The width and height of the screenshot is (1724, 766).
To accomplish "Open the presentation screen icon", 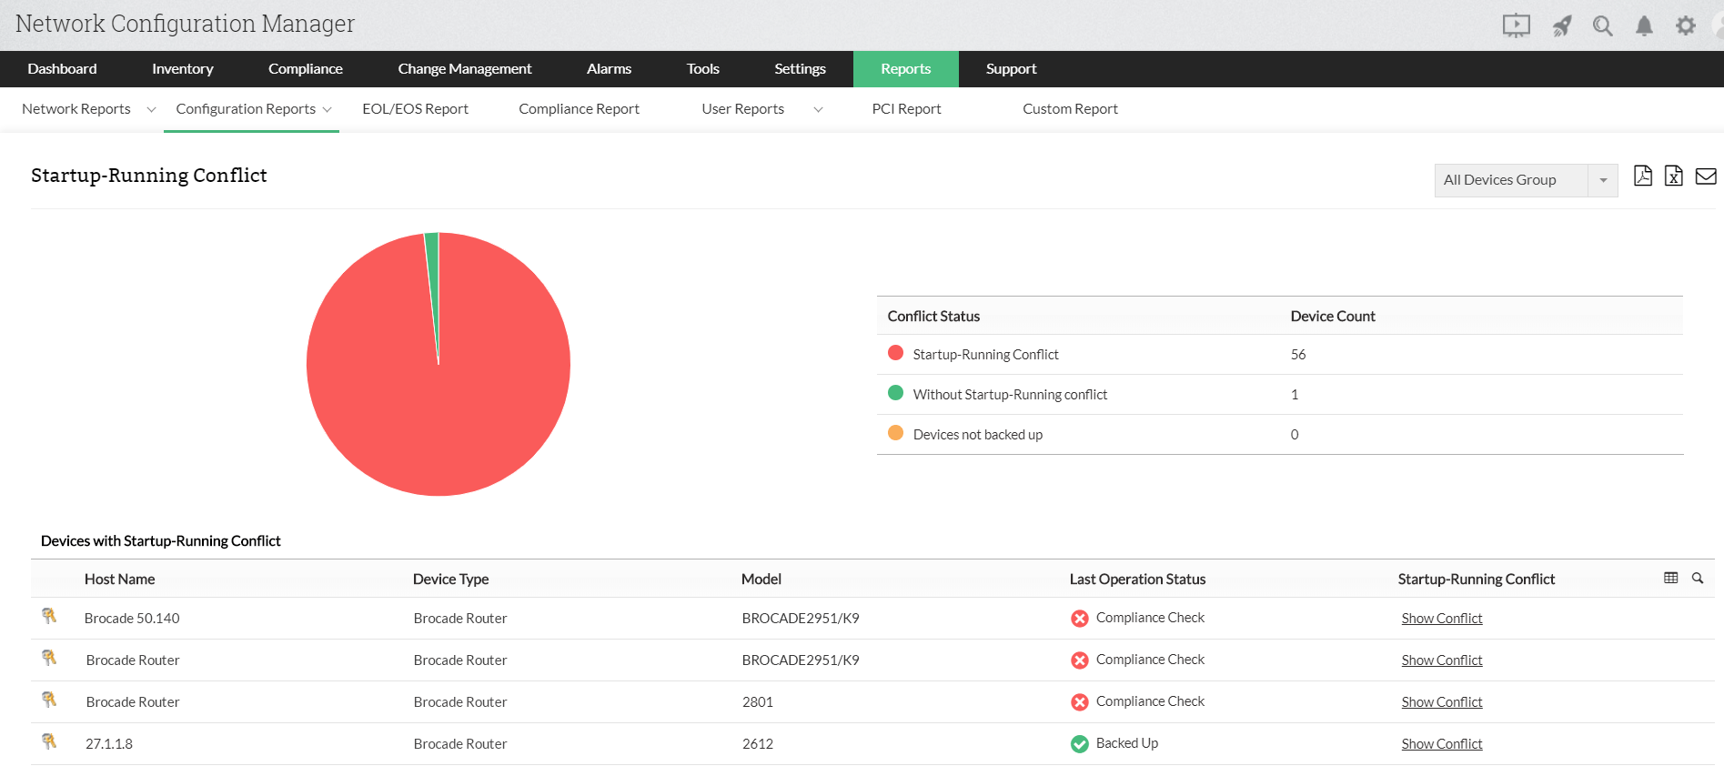I will pyautogui.click(x=1516, y=26).
